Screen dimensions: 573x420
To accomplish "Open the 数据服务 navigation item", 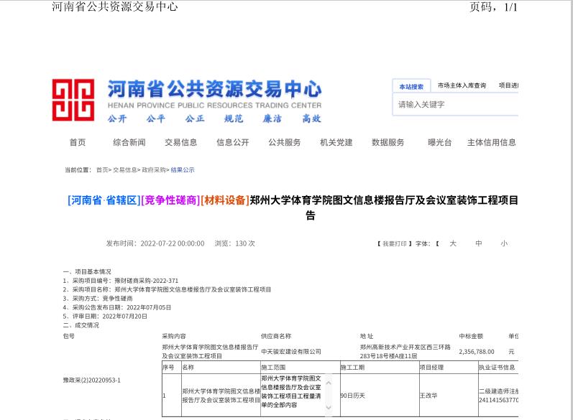I will point(388,142).
